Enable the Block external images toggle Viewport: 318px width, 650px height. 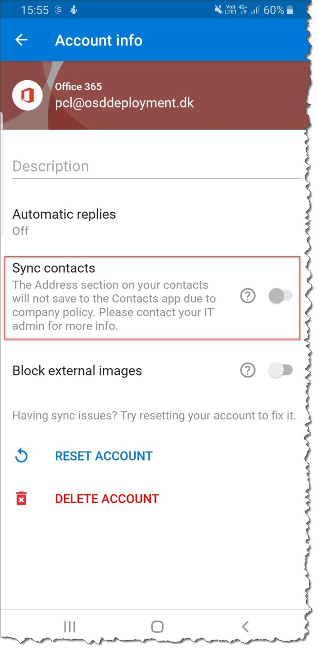coord(280,370)
